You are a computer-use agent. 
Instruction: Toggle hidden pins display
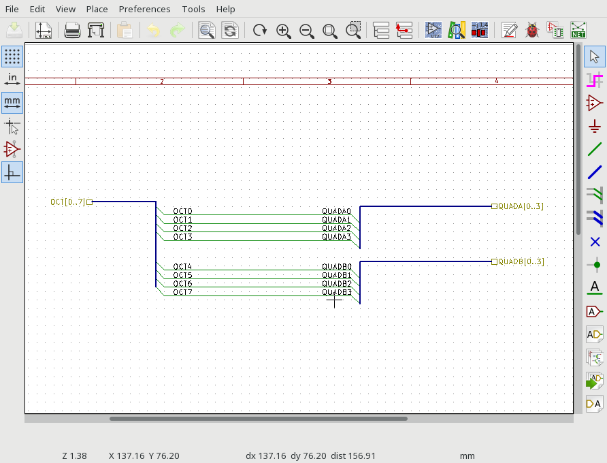[x=12, y=149]
